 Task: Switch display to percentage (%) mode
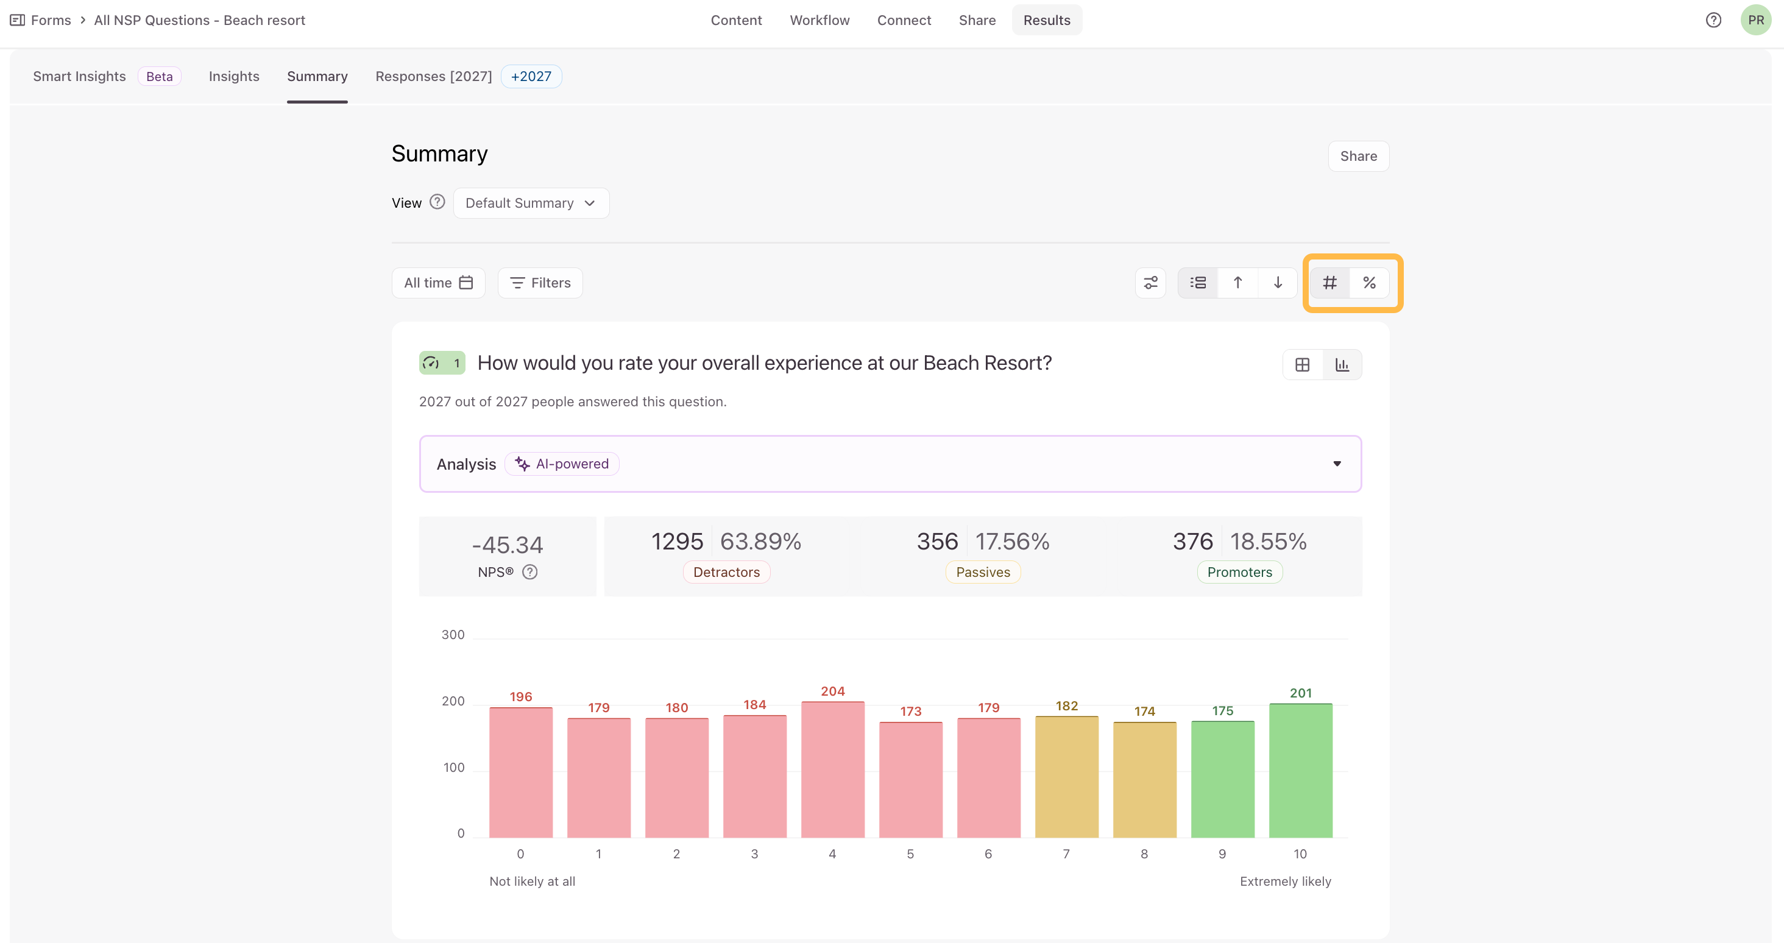(x=1369, y=283)
